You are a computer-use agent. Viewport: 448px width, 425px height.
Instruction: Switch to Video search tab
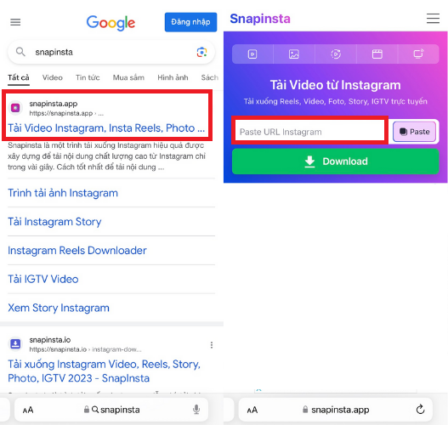[x=53, y=77]
